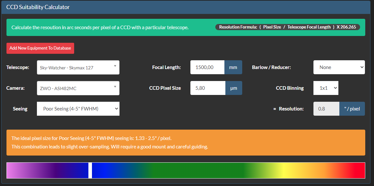Image resolution: width=374 pixels, height=186 pixels.
Task: Click the Seeing label
Action: (20, 109)
